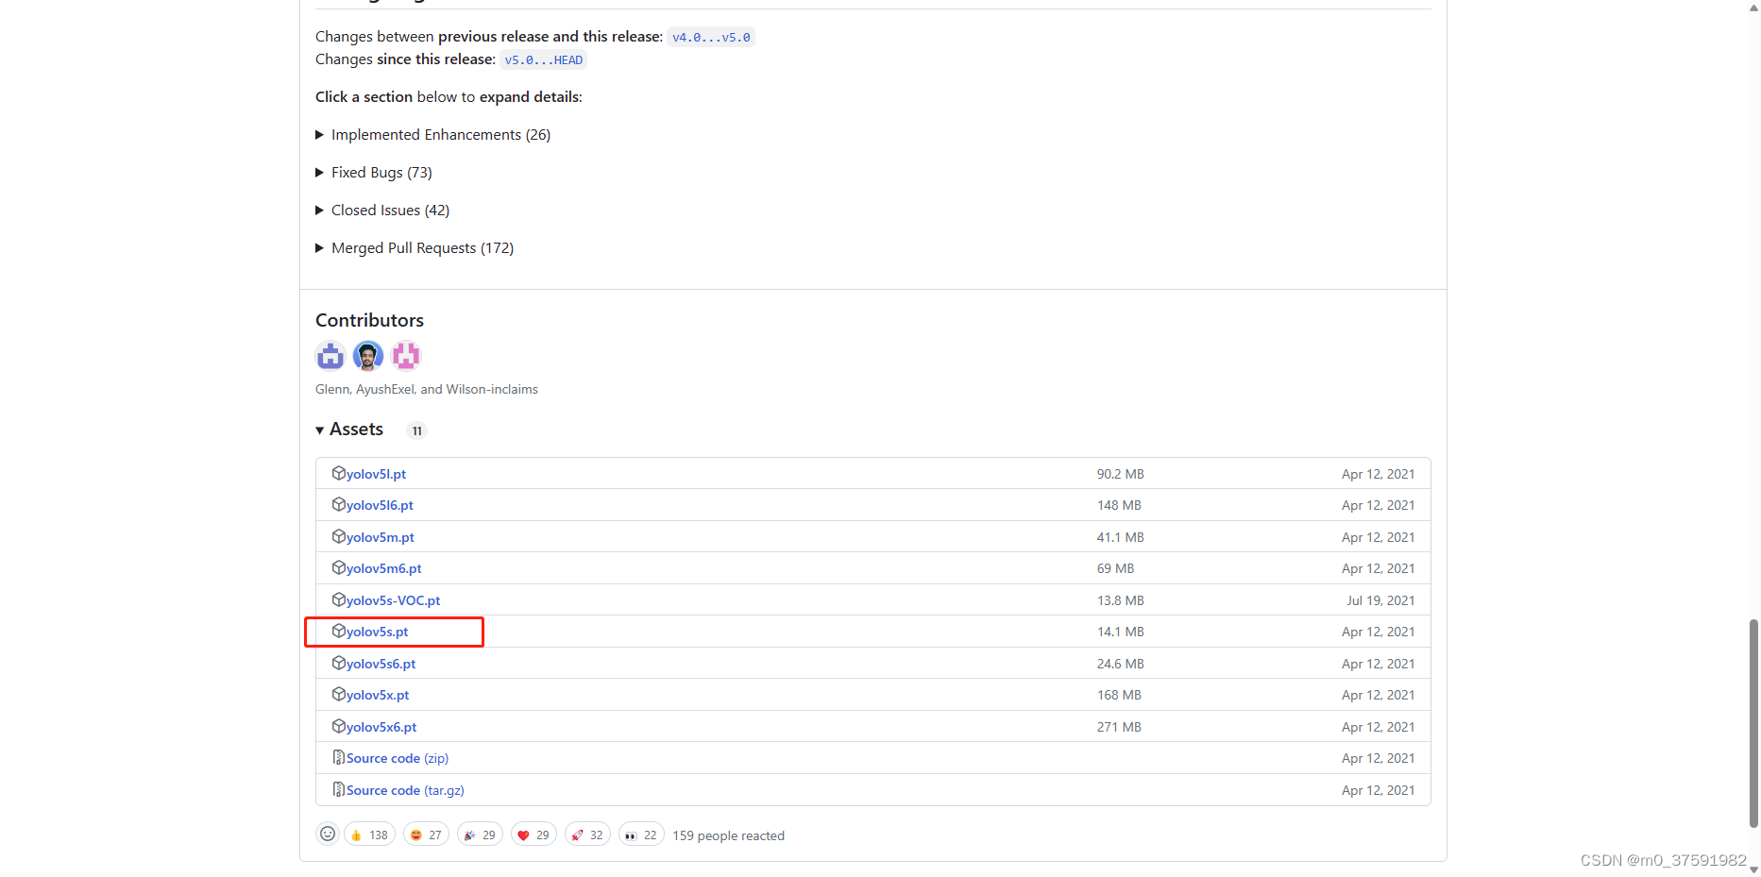This screenshot has width=1761, height=877.
Task: Click the zip file icon beside Source code (zip)
Action: 338,757
